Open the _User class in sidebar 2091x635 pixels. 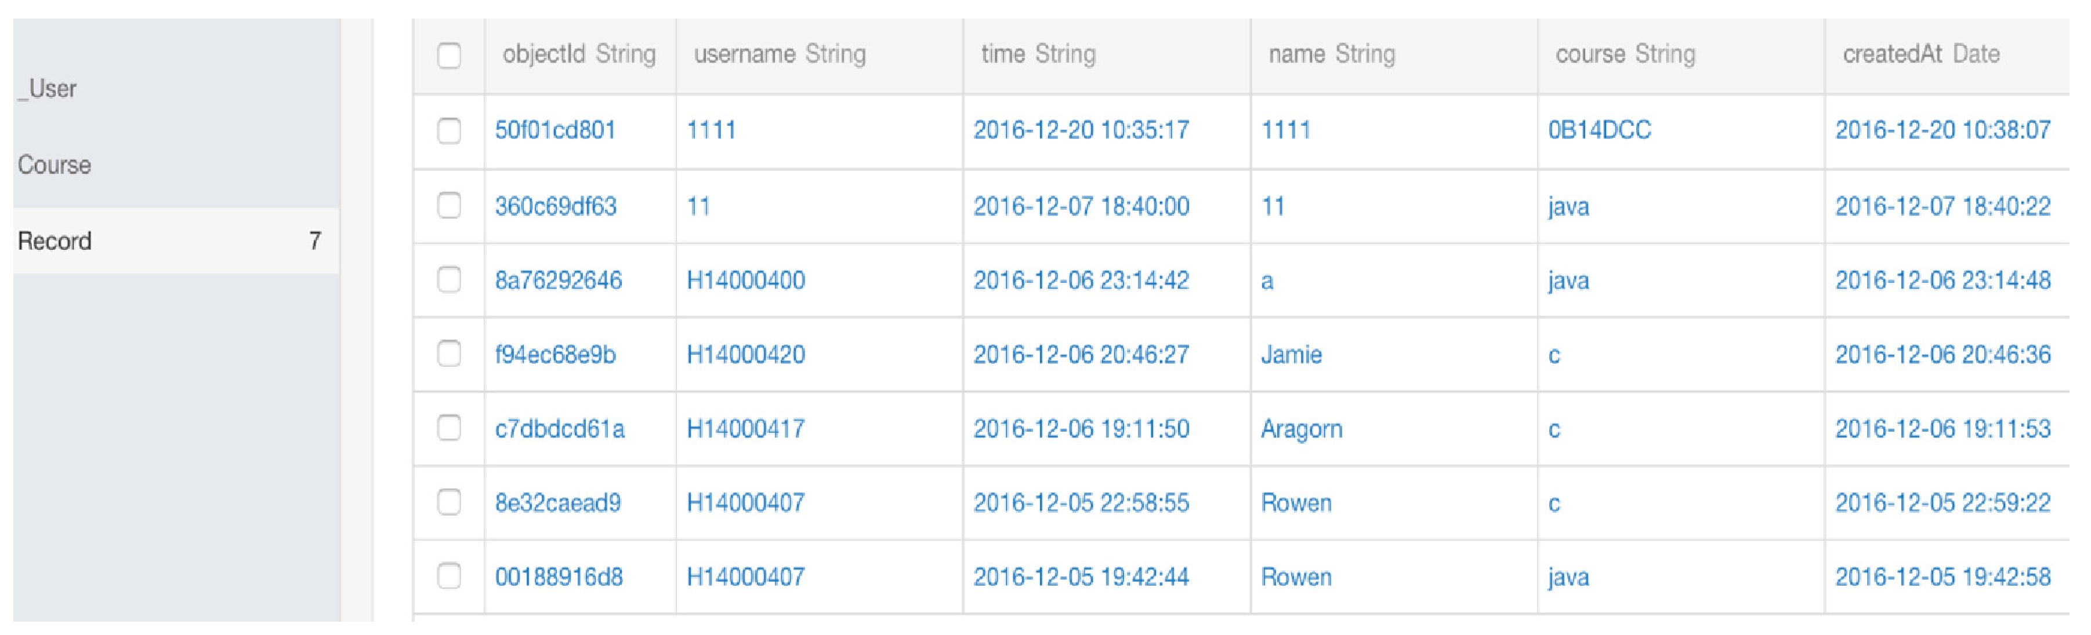[48, 89]
